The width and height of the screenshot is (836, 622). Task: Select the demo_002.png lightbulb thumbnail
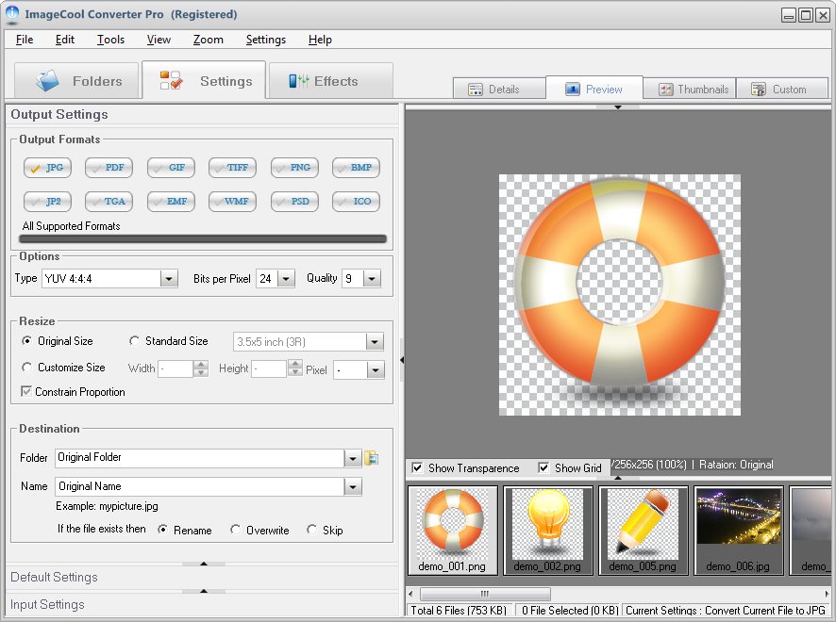(x=547, y=531)
